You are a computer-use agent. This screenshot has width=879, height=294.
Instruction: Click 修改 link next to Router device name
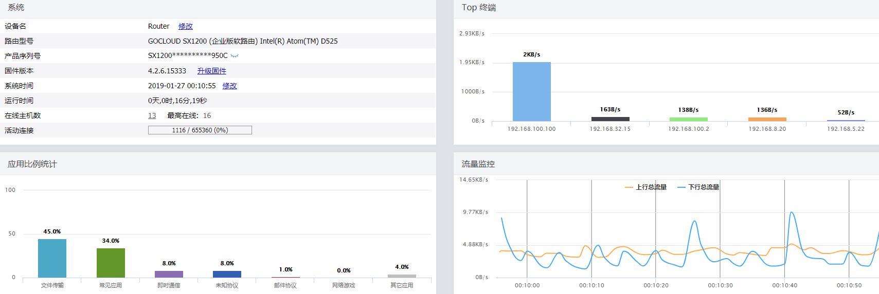[x=185, y=26]
